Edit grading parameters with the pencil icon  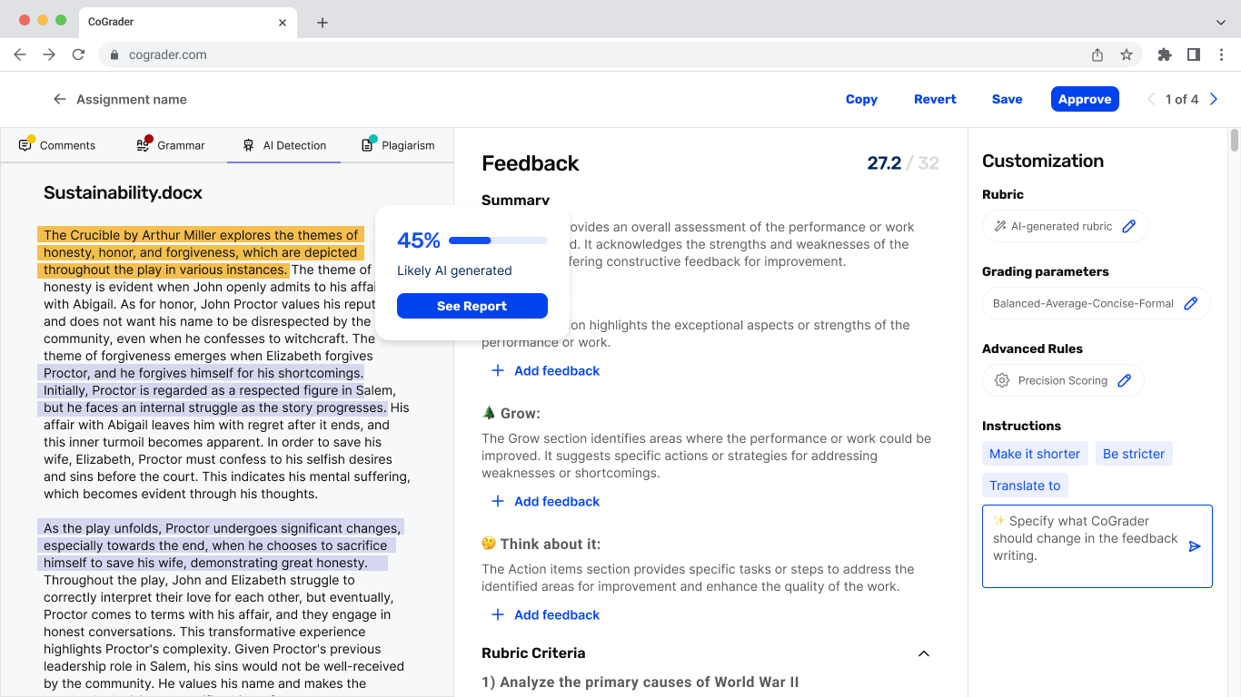point(1191,303)
